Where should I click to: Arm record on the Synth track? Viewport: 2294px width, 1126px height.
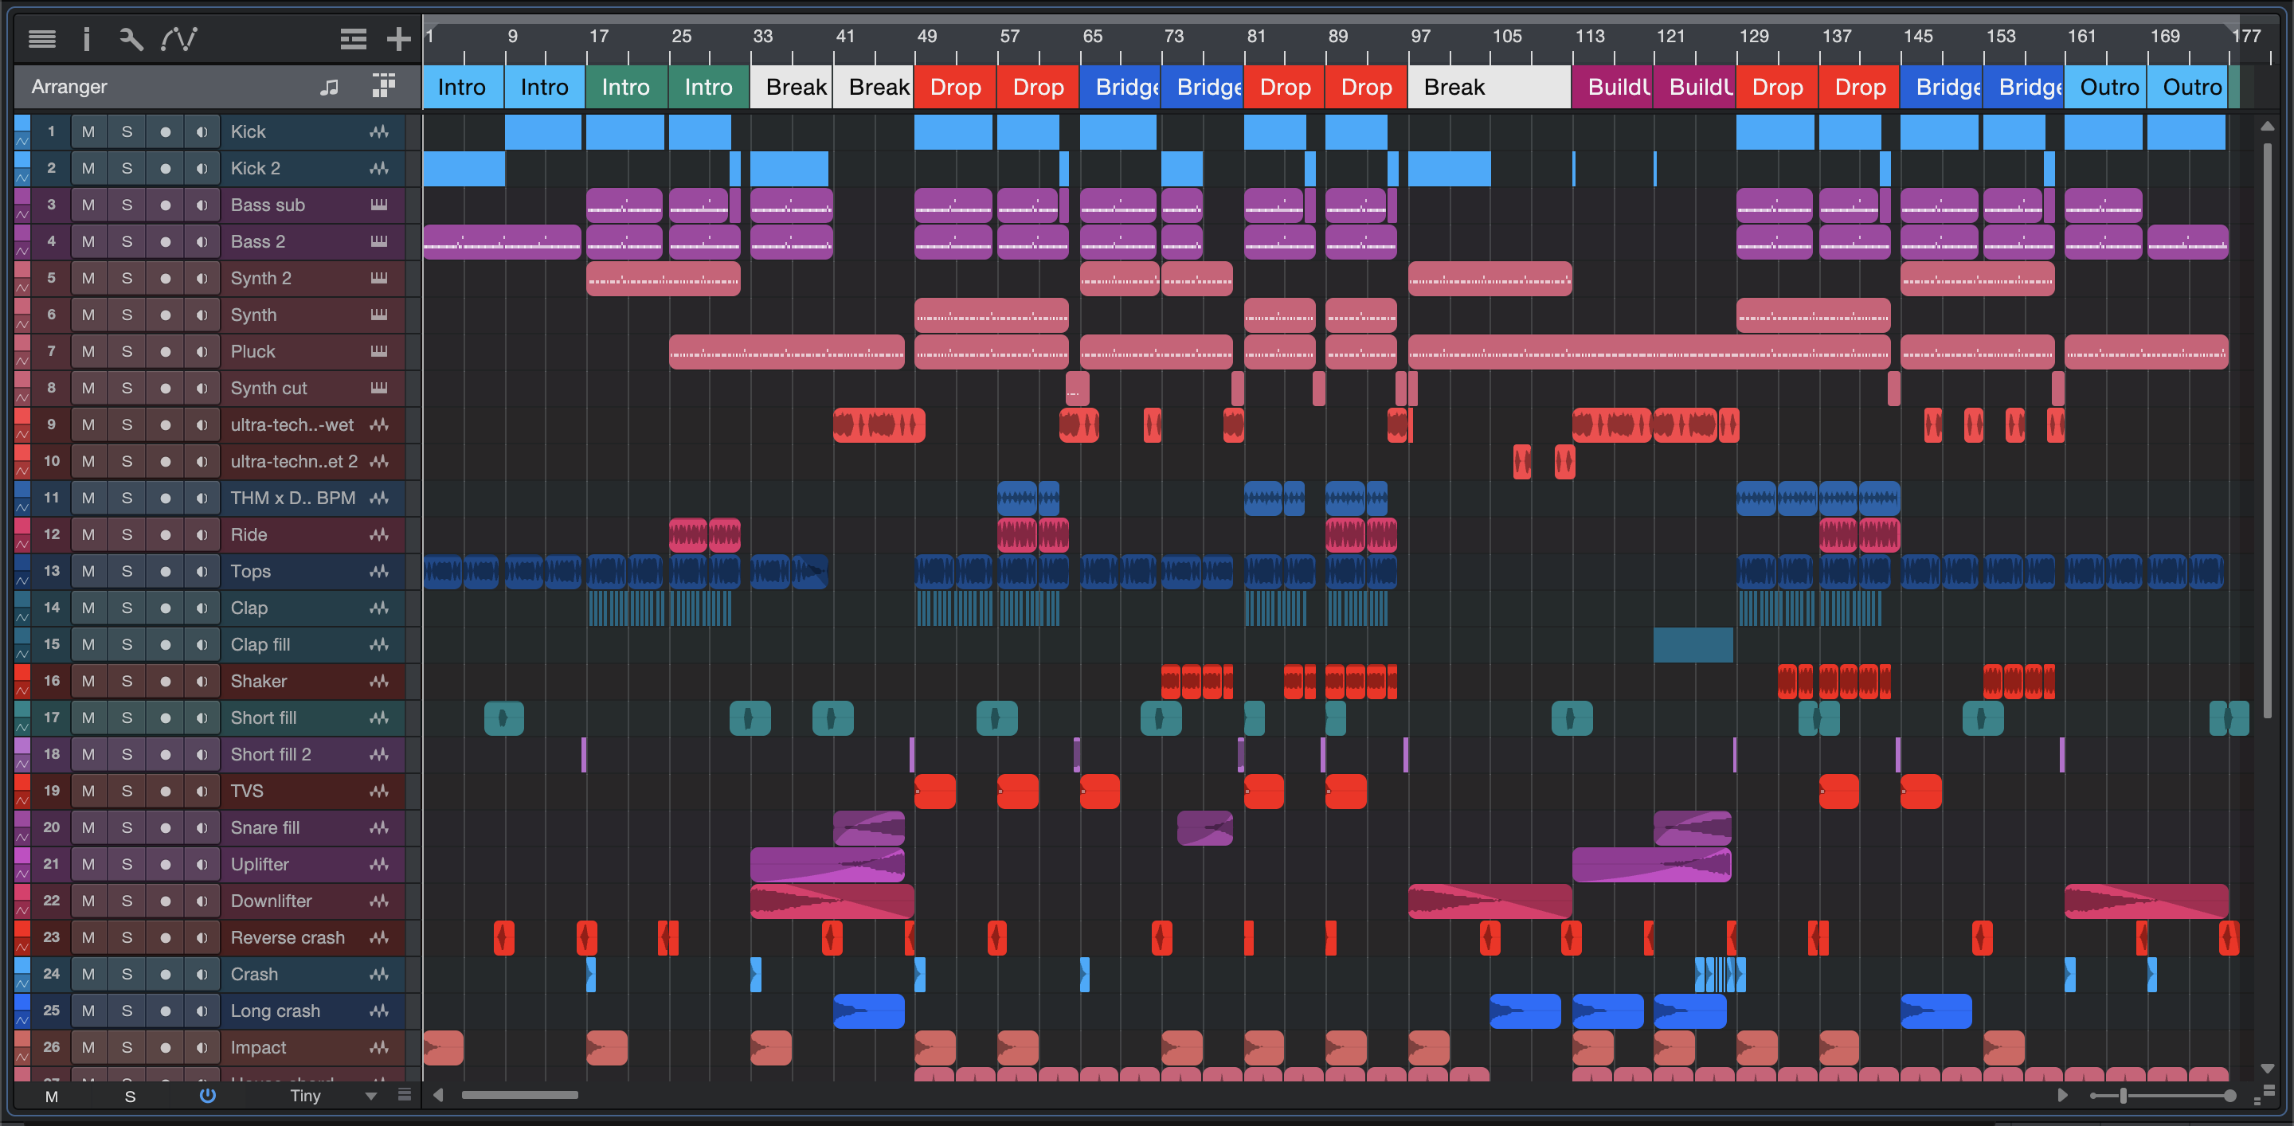point(165,315)
